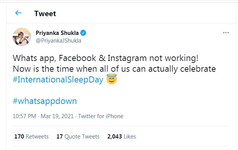Open the #InternationalSleepDay hashtag

pyautogui.click(x=58, y=80)
